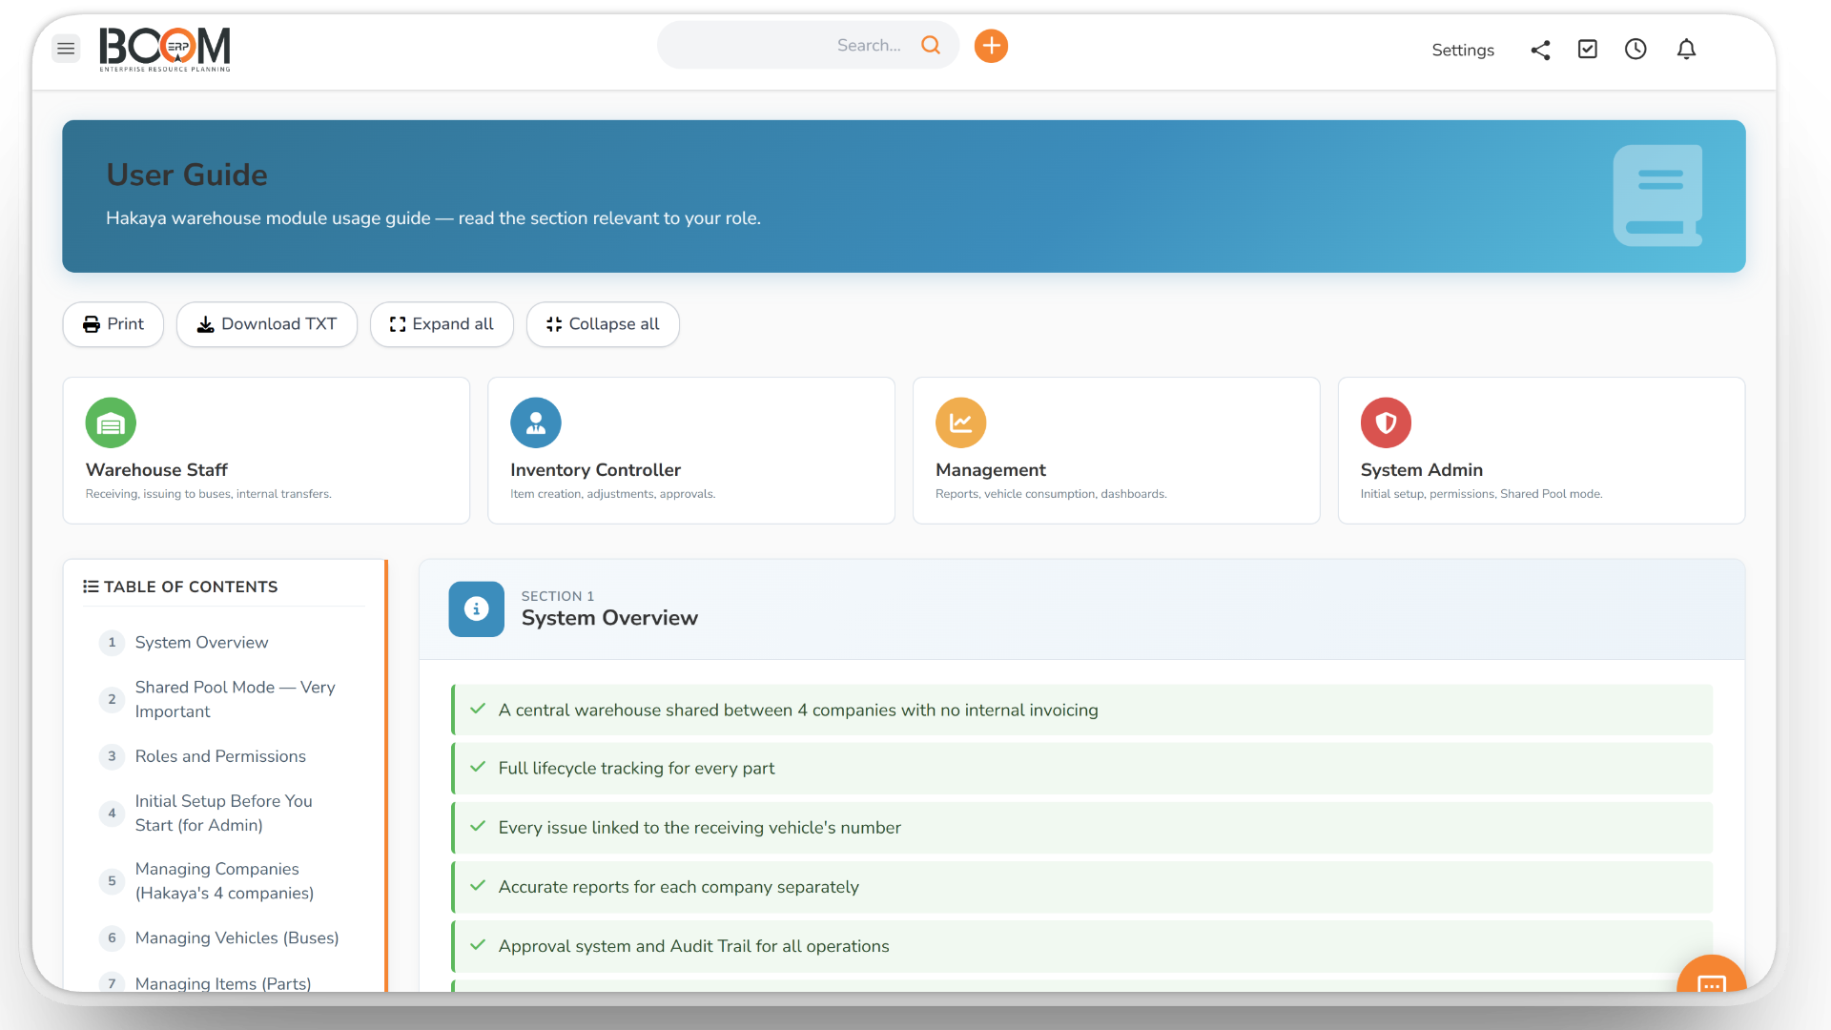Screen dimensions: 1831x1030
Task: Click the Warehouse Staff green icon
Action: [111, 422]
